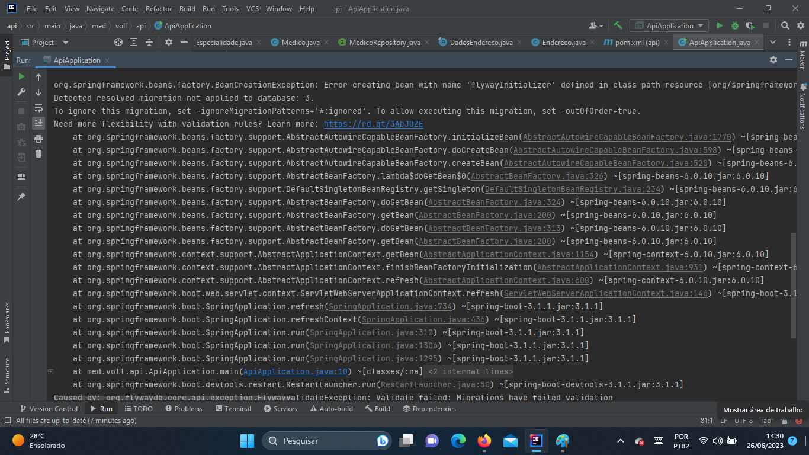The image size is (809, 455).
Task: Open Project panel gear options
Action: point(169,42)
